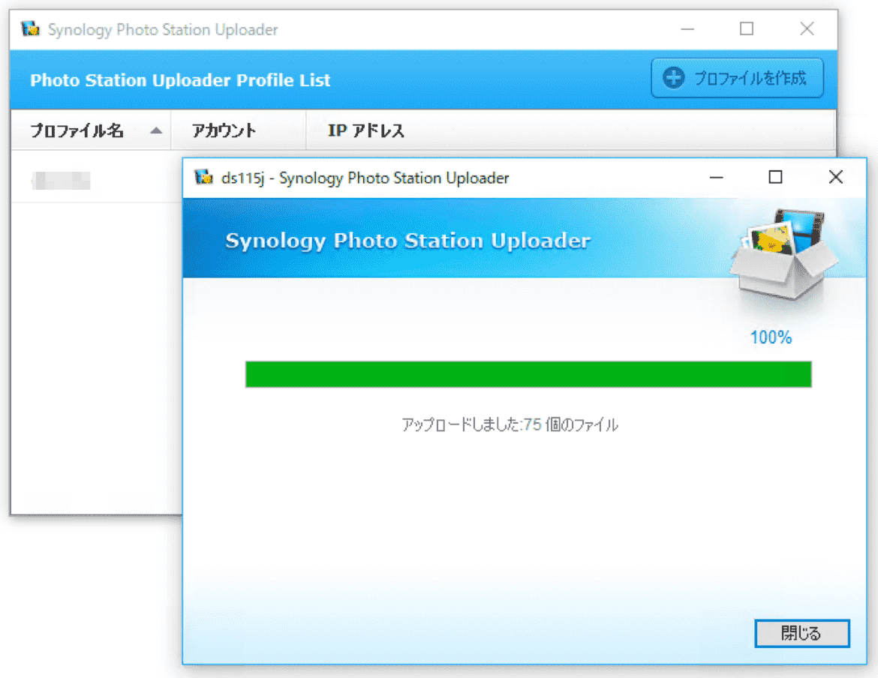
Task: Click the アップロードしました:75 個のファイル status text
Action: (x=510, y=424)
